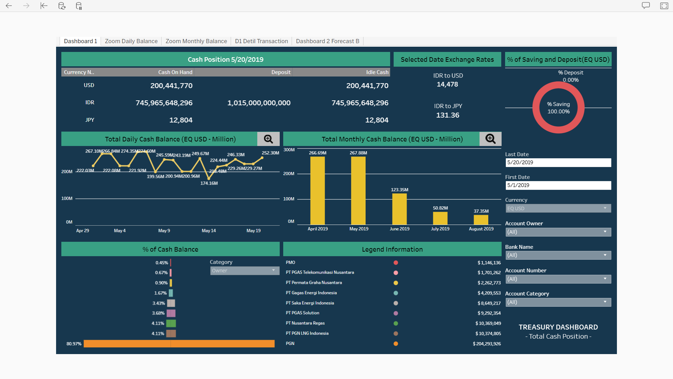Pause automatic updates with the pause icon
Viewport: 673px width, 379px height.
[x=79, y=6]
